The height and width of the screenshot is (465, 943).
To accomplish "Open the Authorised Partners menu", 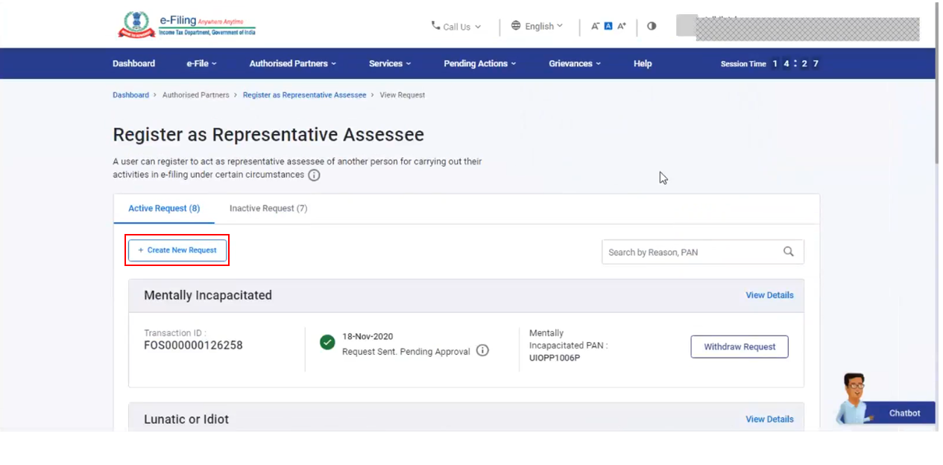I will 292,63.
